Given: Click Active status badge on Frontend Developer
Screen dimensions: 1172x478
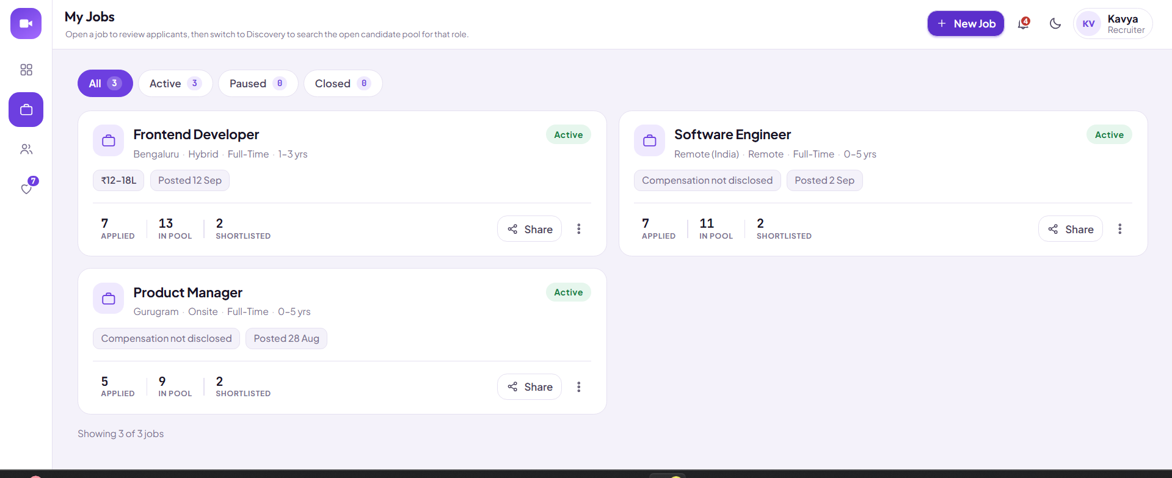Looking at the screenshot, I should coord(569,135).
